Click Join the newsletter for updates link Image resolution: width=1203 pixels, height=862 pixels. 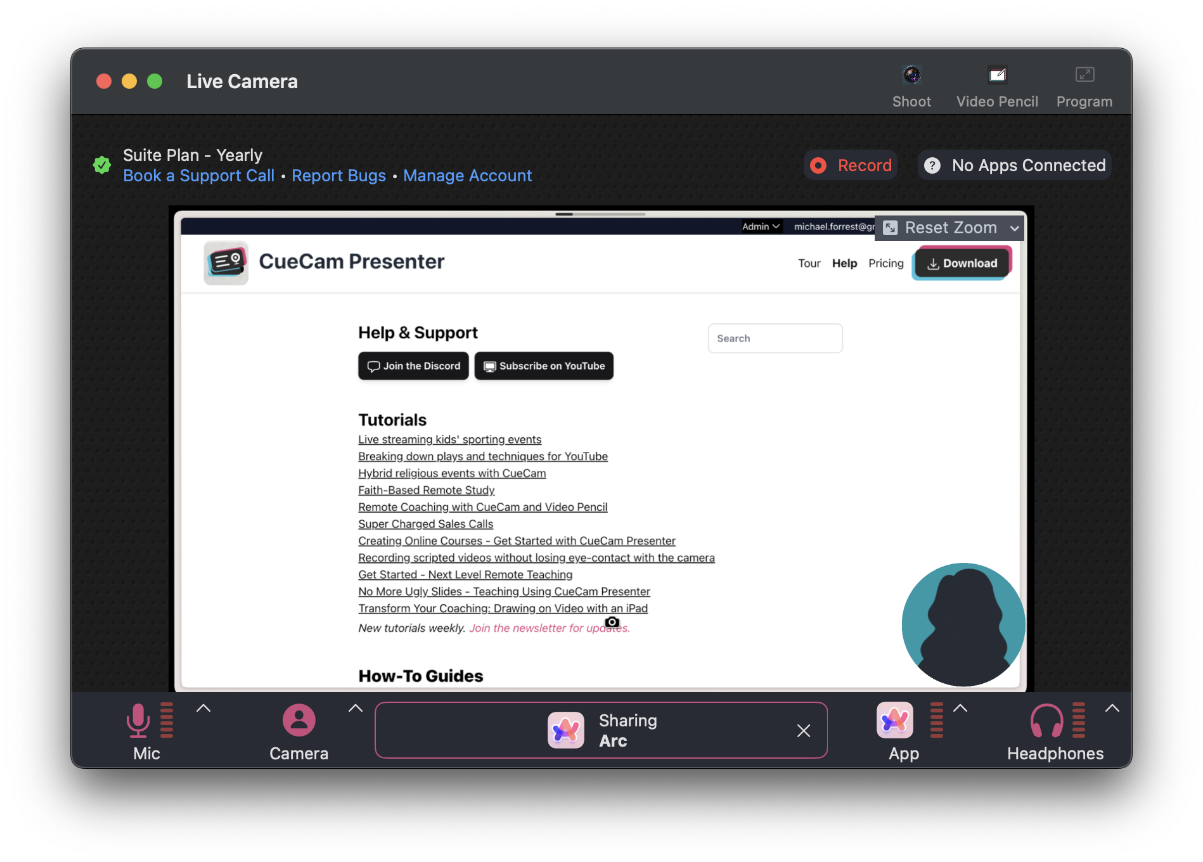tap(549, 628)
